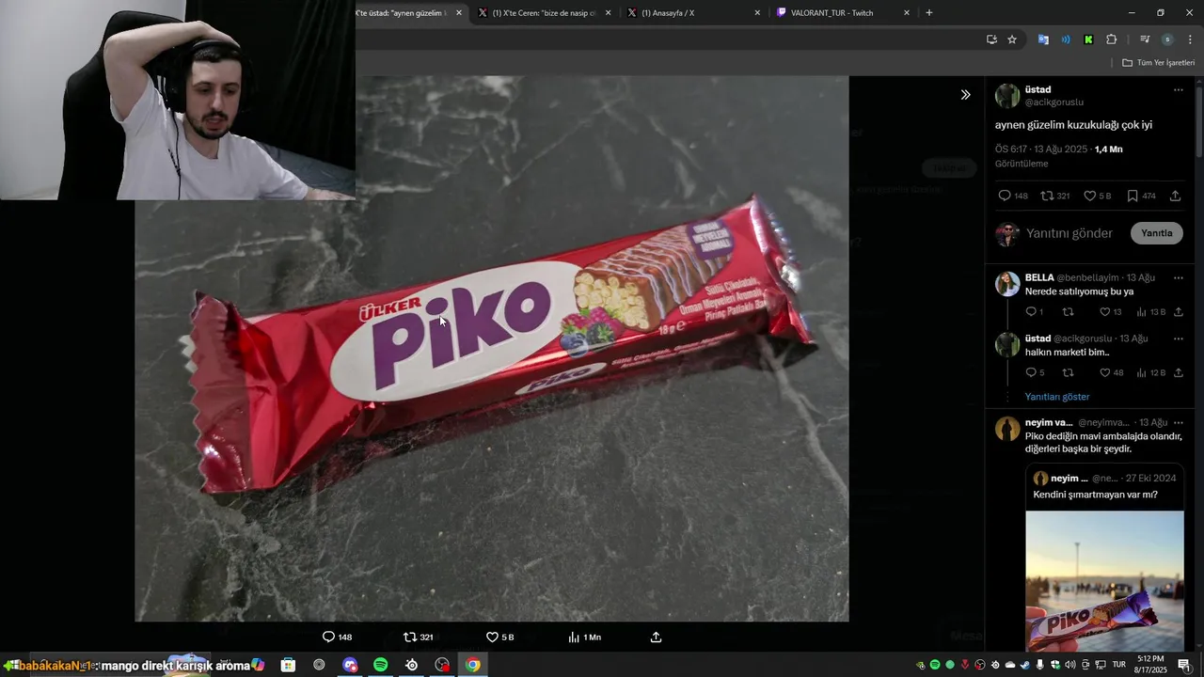Close the 'Anasayfa / X' tab
Viewport: 1204px width, 677px height.
point(757,13)
